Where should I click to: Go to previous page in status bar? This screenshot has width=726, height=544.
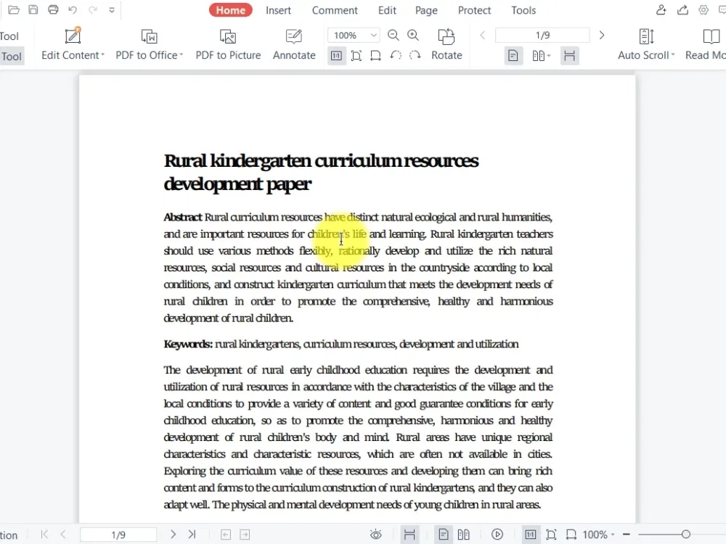(63, 535)
